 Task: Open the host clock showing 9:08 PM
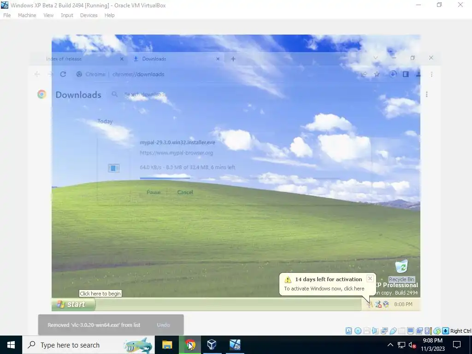432,345
